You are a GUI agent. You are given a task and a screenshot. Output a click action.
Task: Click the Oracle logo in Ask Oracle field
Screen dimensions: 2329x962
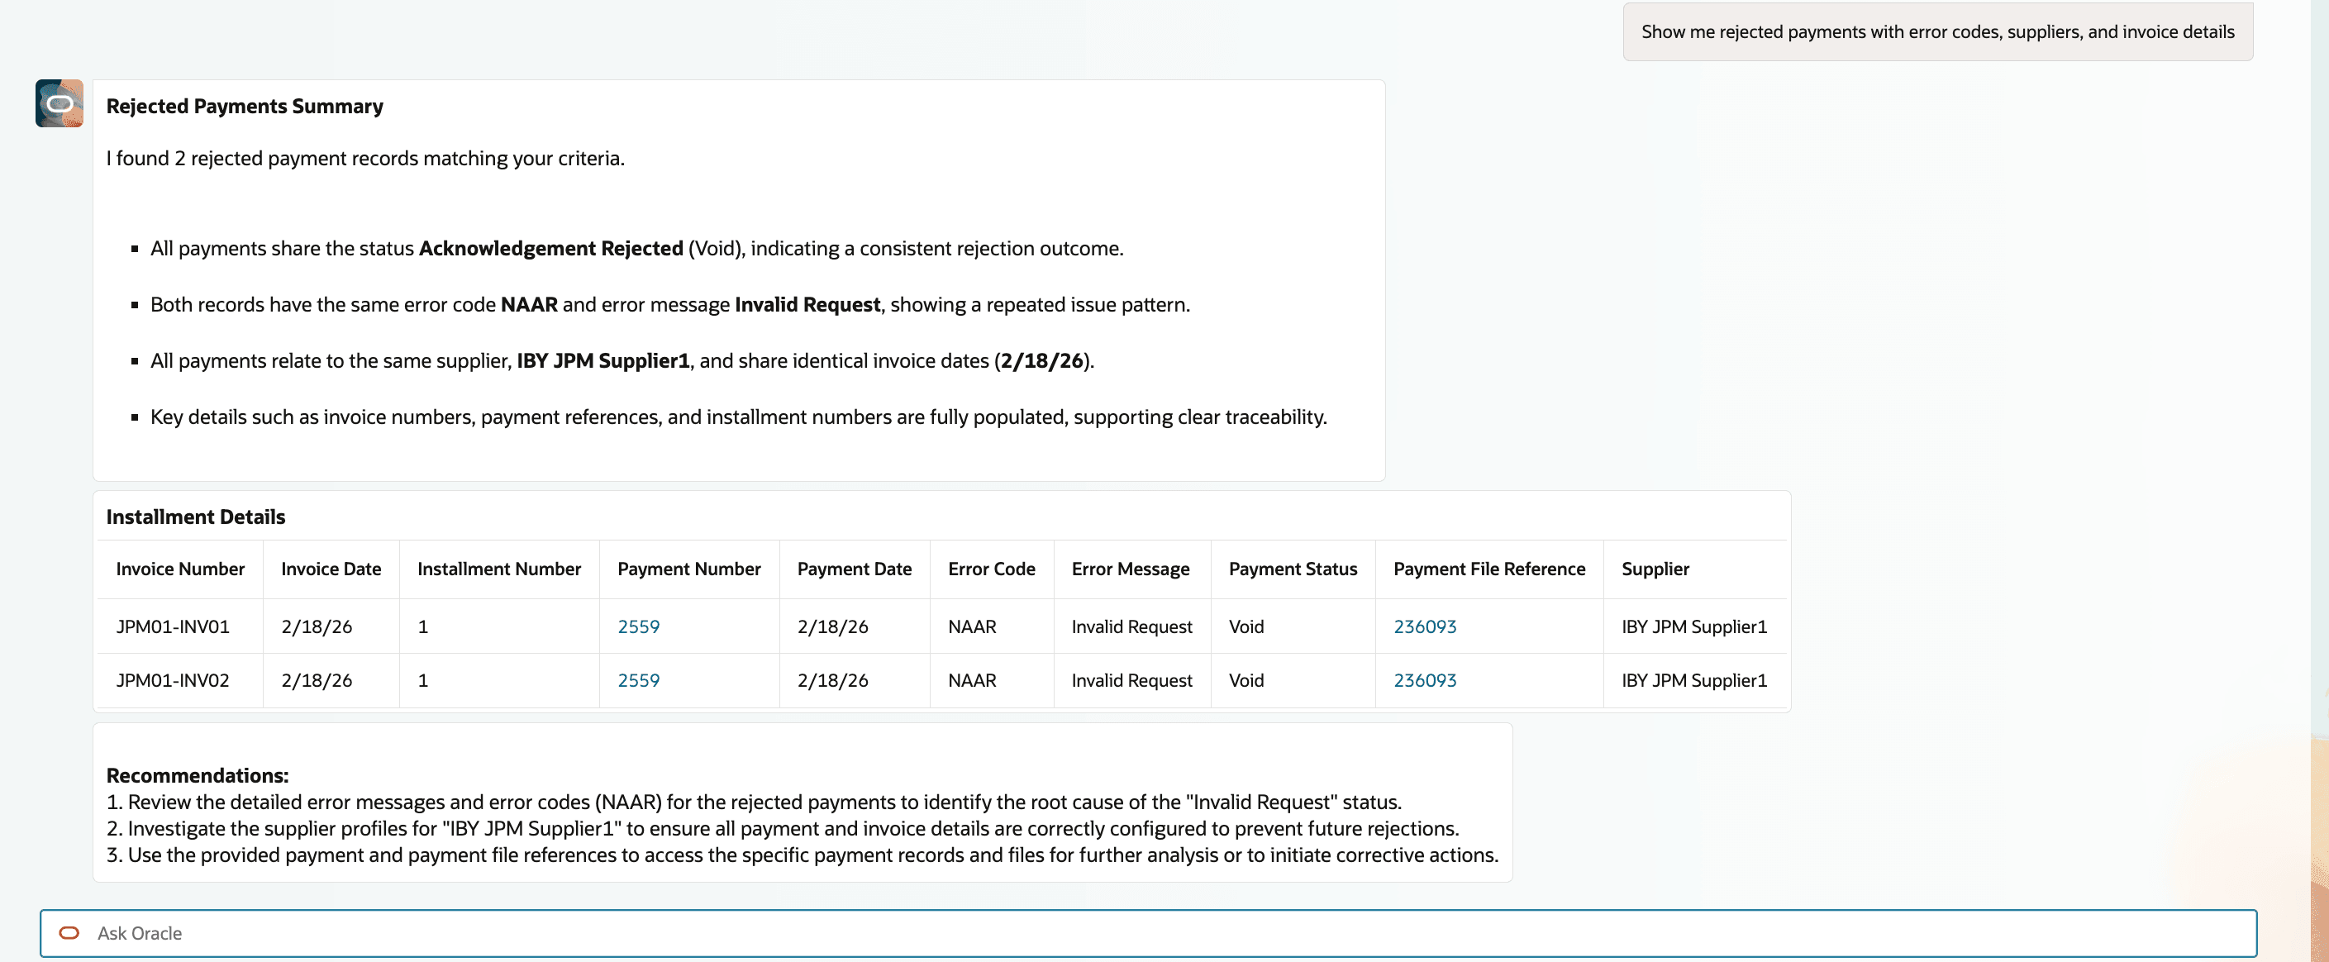(69, 932)
